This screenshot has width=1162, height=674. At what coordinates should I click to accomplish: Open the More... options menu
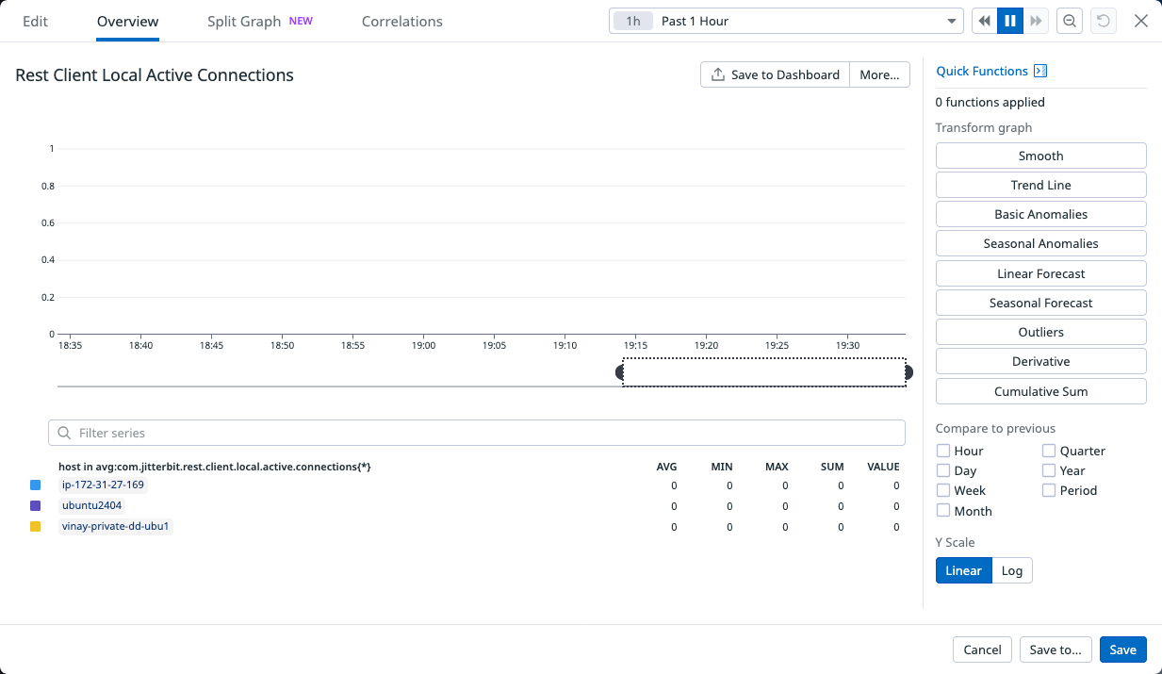(878, 74)
